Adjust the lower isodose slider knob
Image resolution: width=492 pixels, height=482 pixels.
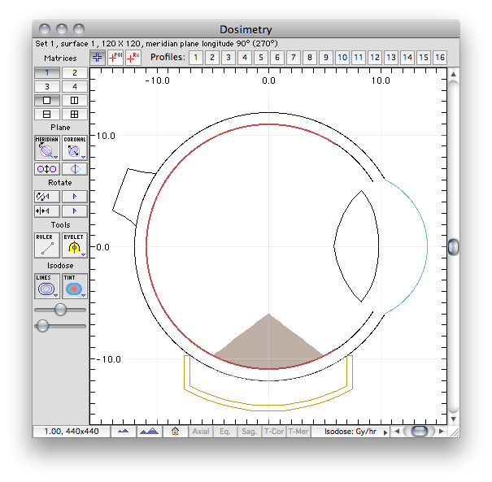42,325
